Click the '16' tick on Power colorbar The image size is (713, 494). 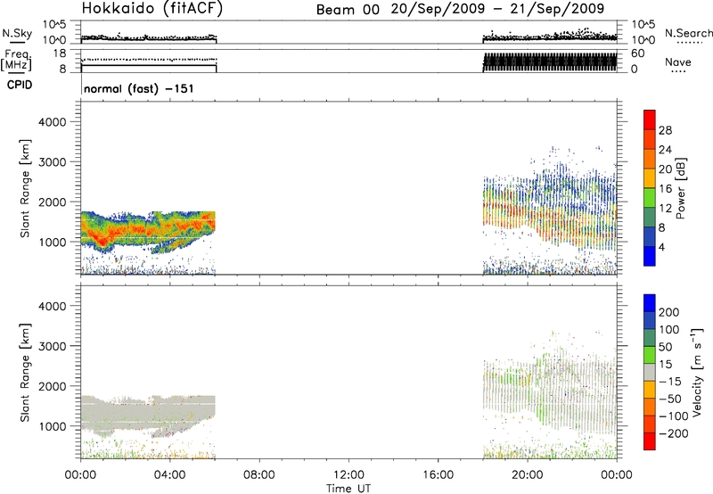[x=665, y=189]
